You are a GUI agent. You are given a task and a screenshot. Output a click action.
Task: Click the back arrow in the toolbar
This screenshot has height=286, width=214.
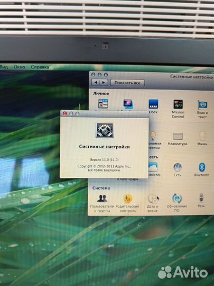(96, 83)
